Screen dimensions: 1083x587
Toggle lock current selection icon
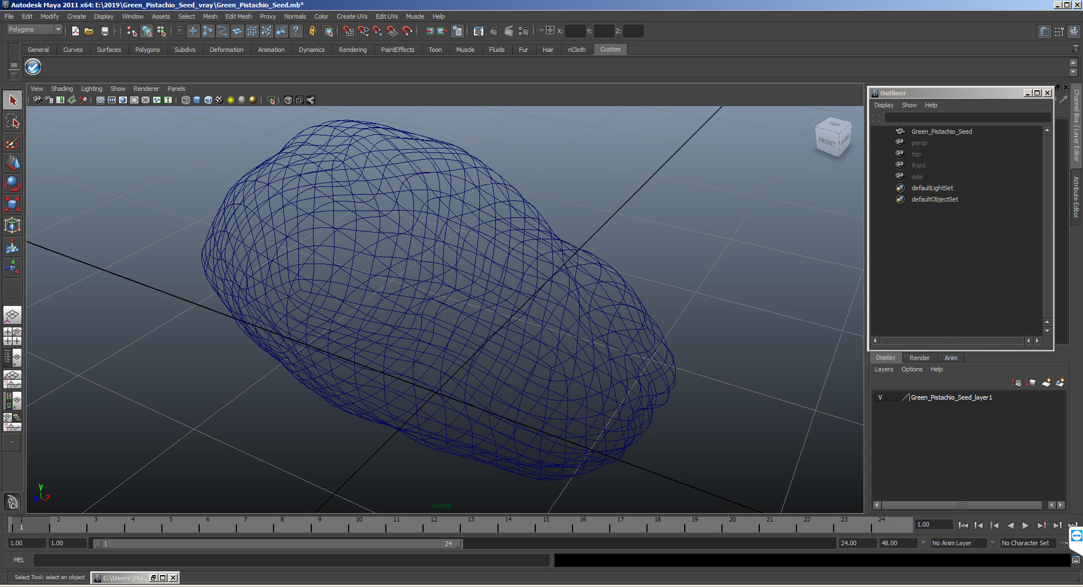pyautogui.click(x=312, y=31)
